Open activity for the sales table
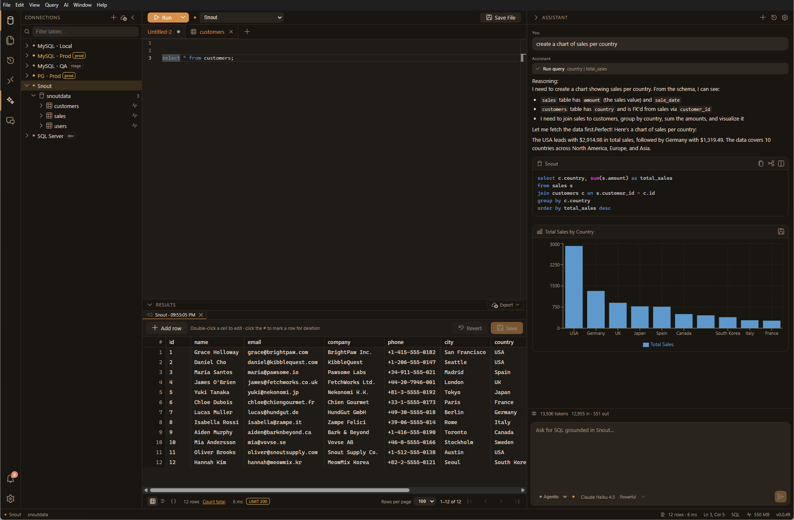The image size is (794, 520). pos(135,116)
